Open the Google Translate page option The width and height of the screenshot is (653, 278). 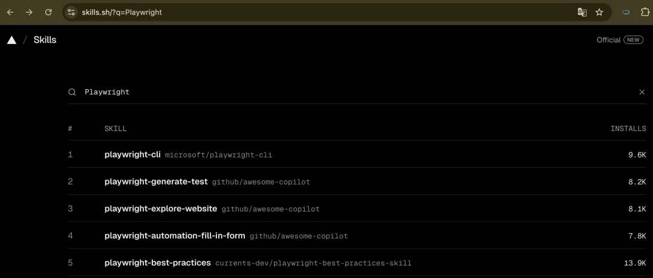[582, 12]
